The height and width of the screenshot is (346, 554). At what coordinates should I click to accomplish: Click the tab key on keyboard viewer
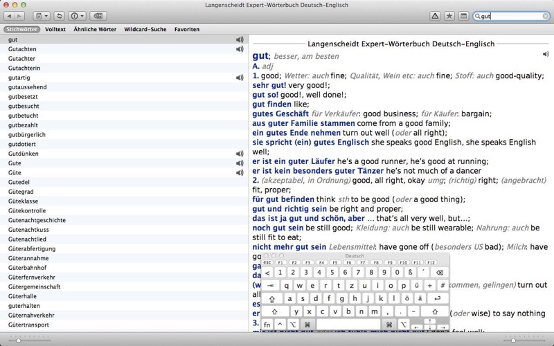(x=271, y=286)
